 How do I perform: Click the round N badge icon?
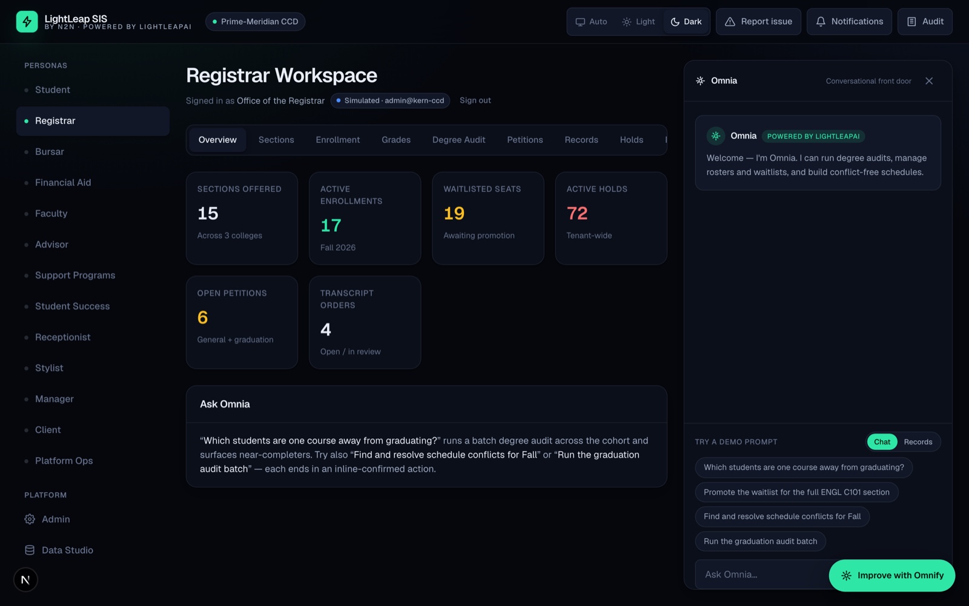25,580
